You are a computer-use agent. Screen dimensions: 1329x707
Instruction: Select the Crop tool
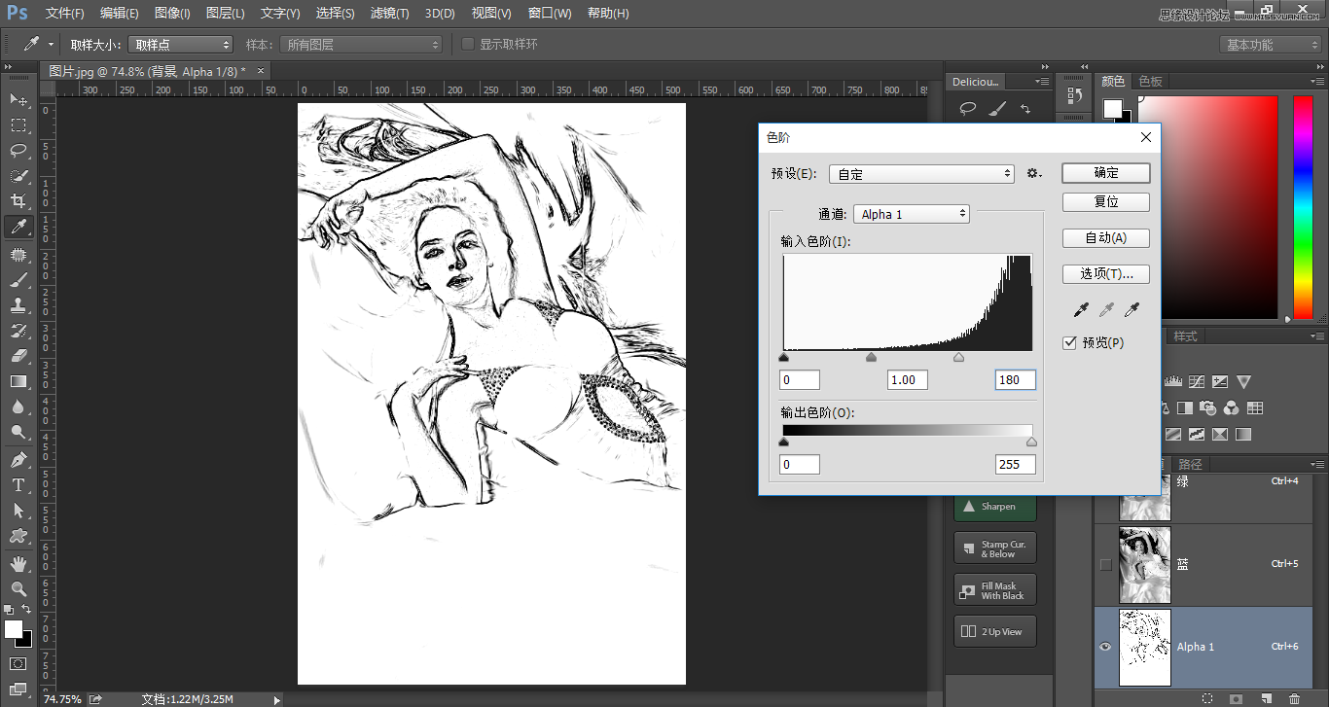[x=18, y=201]
